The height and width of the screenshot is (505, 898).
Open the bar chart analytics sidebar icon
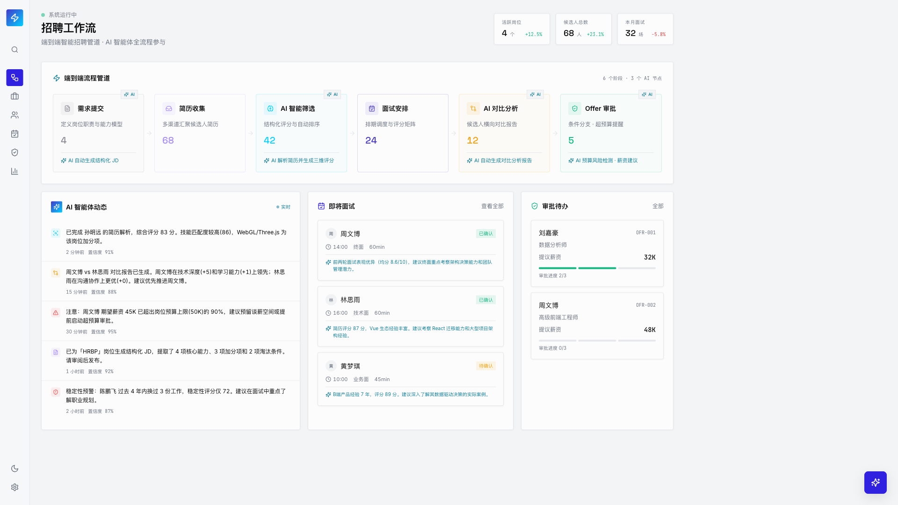pyautogui.click(x=14, y=171)
